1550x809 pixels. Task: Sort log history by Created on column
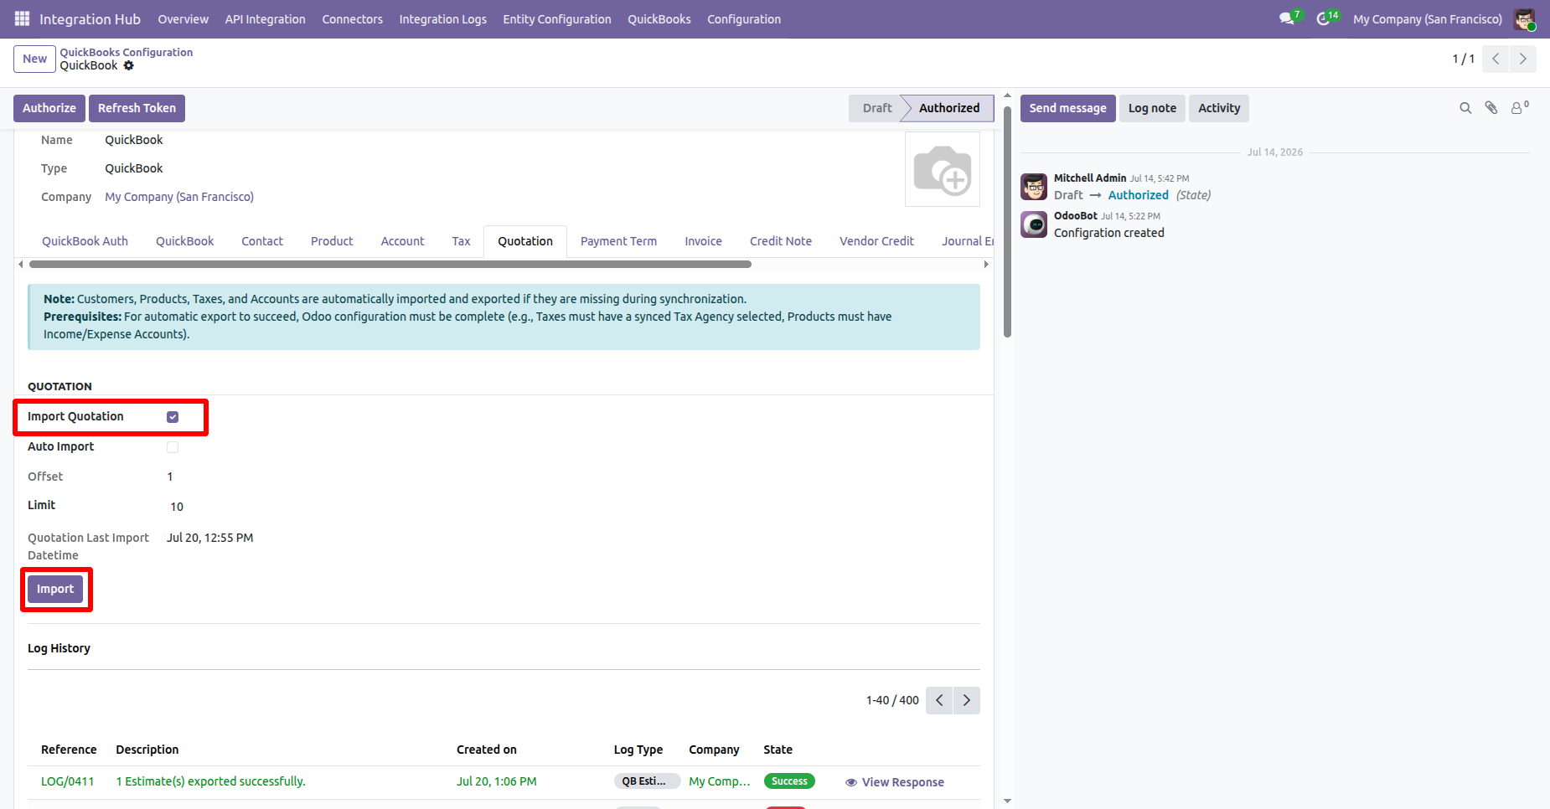(487, 750)
